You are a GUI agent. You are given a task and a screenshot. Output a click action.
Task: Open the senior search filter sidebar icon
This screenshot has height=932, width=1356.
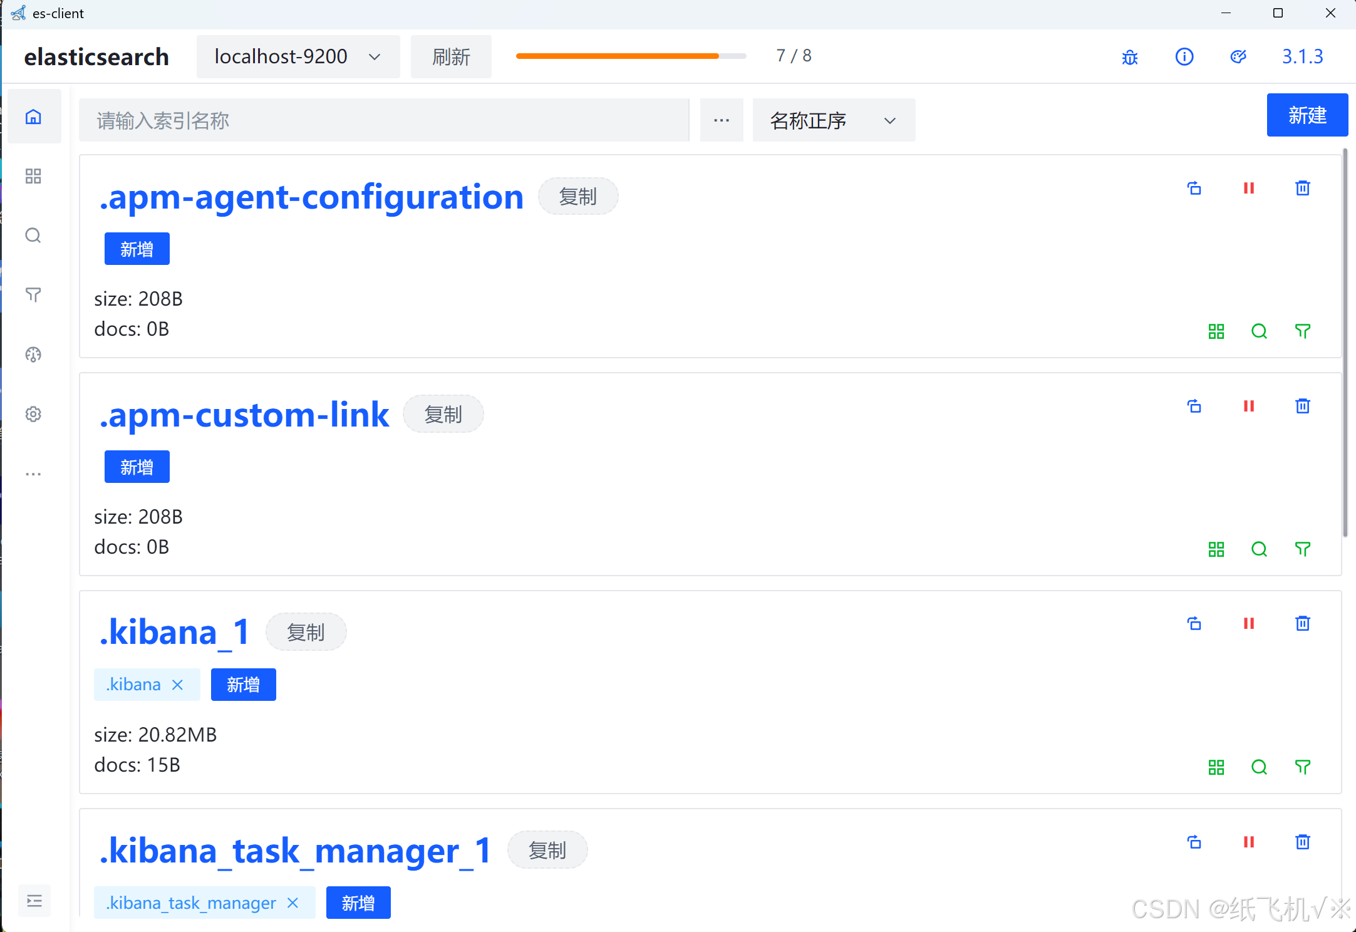coord(33,295)
